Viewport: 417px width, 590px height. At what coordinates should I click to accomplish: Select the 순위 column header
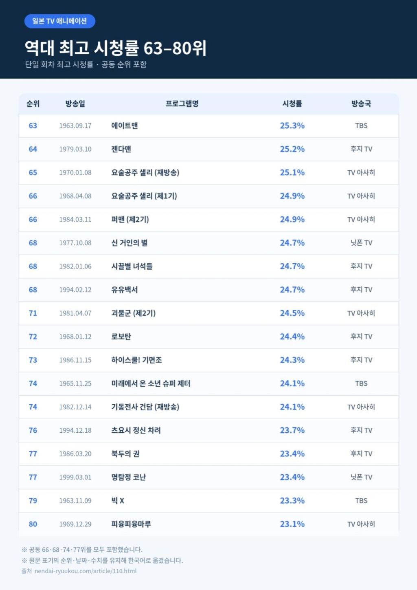click(33, 103)
